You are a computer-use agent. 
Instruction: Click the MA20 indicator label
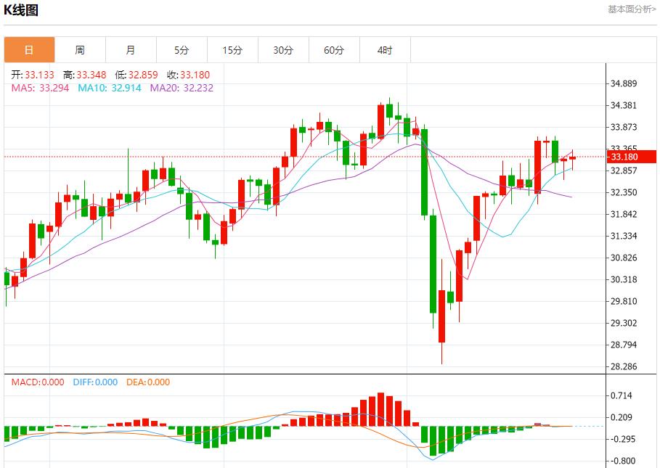(x=182, y=88)
